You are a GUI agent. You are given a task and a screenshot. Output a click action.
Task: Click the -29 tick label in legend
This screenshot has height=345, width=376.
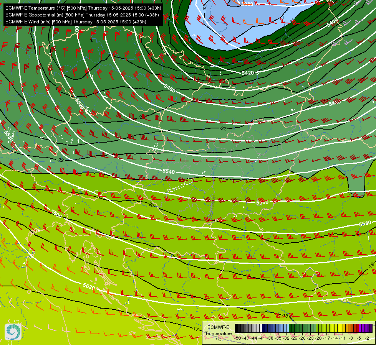pos(294,338)
